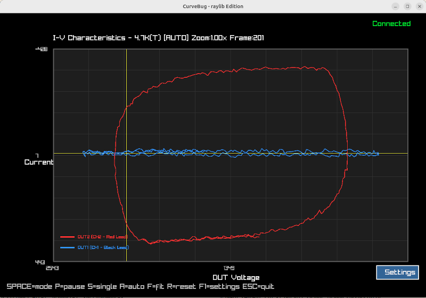
Task: Click the blue DUT1 legend line swatch
Action: tap(68, 247)
